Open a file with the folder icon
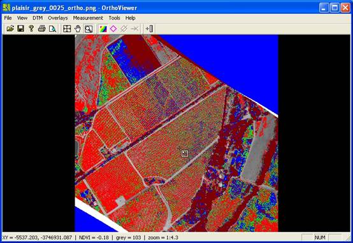Image resolution: width=353 pixels, height=243 pixels. click(x=10, y=29)
